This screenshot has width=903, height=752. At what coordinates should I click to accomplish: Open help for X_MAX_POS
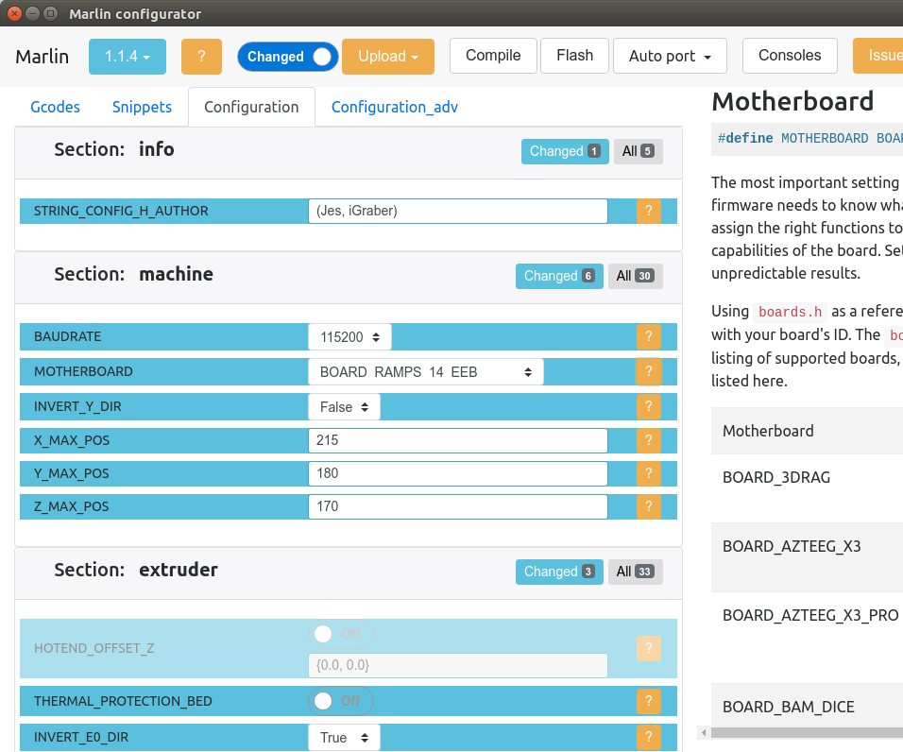[648, 439]
